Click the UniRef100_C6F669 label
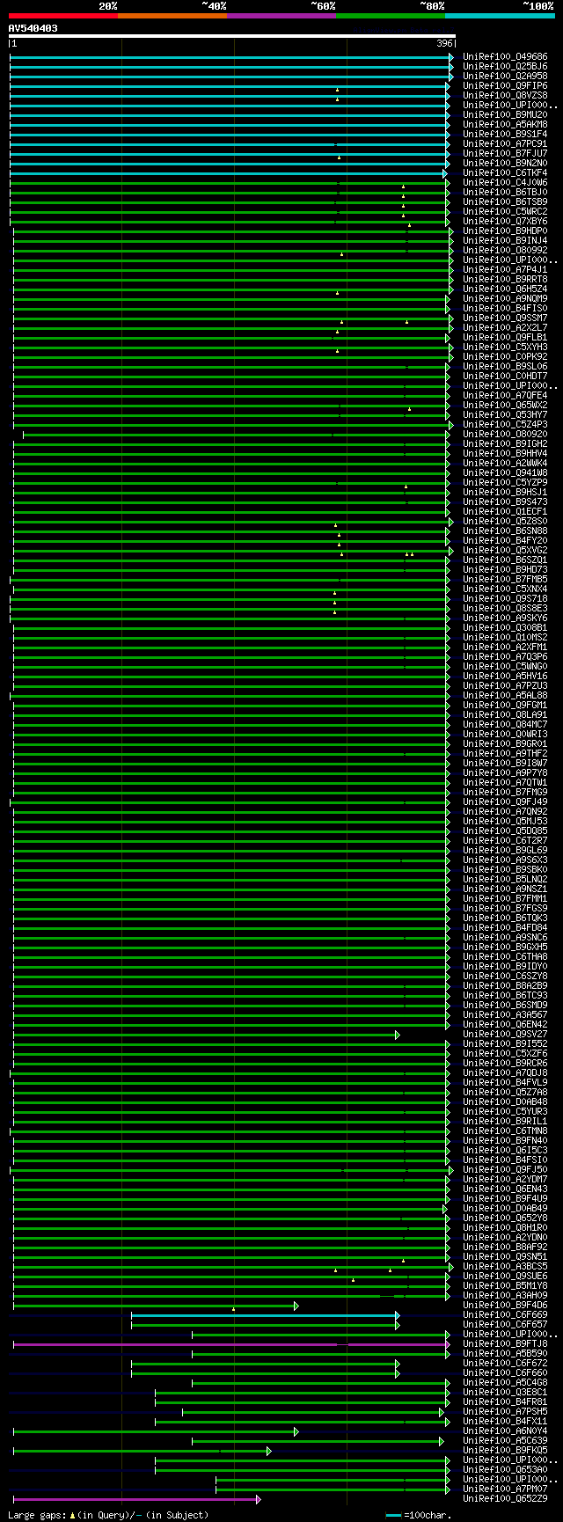Image resolution: width=563 pixels, height=1522 pixels. pos(505,1315)
